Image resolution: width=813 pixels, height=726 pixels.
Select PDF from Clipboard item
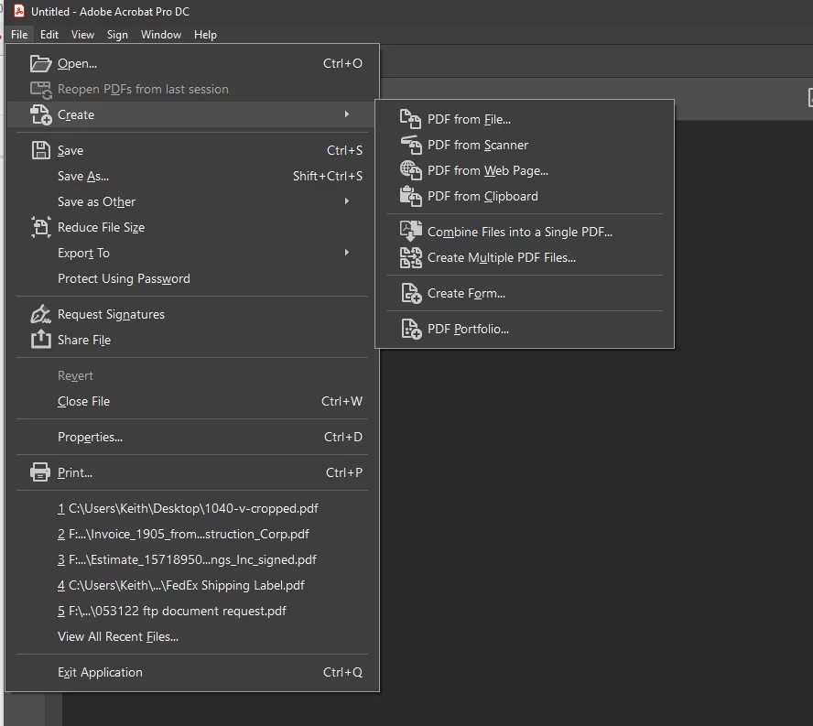coord(525,196)
